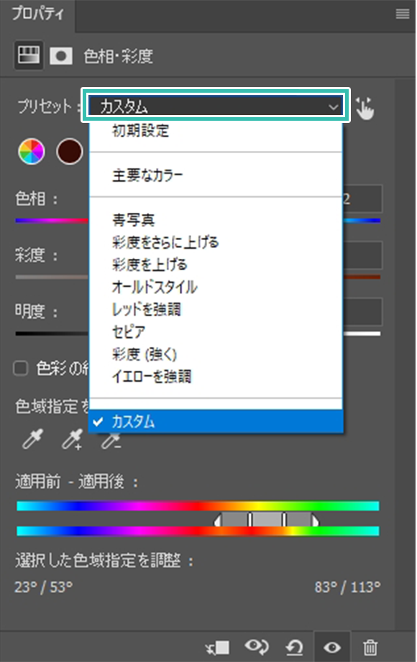
Task: Select the add-to-sample eyedropper
Action: 72,438
